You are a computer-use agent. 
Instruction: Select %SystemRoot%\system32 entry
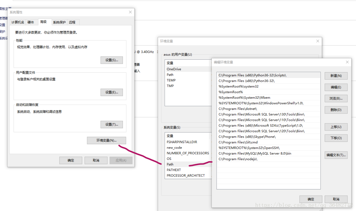(x=269, y=87)
